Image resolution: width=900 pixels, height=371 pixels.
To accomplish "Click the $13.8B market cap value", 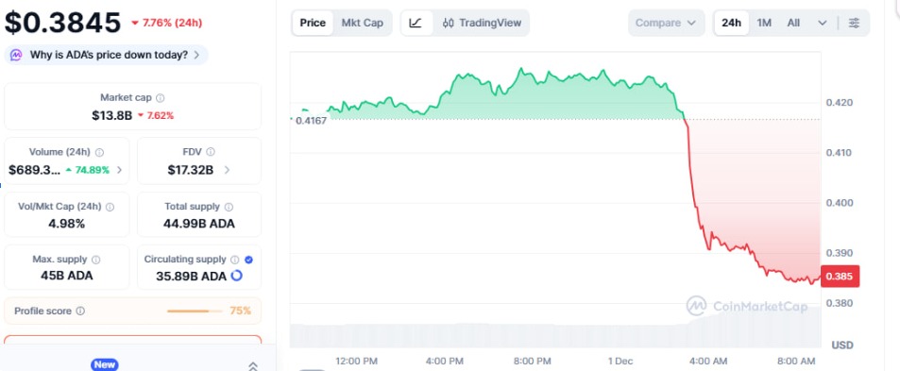I will point(112,115).
